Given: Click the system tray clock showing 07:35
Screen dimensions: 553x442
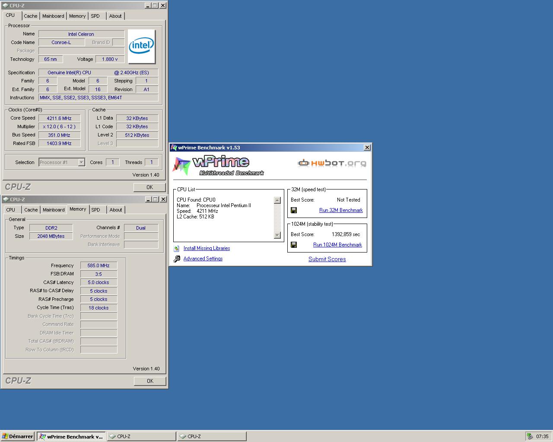Looking at the screenshot, I should tap(542, 436).
